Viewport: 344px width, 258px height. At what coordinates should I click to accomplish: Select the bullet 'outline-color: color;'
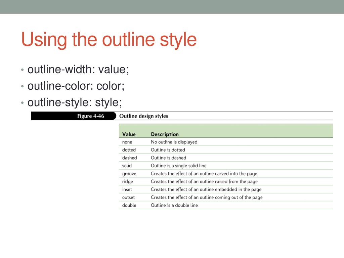(76, 86)
